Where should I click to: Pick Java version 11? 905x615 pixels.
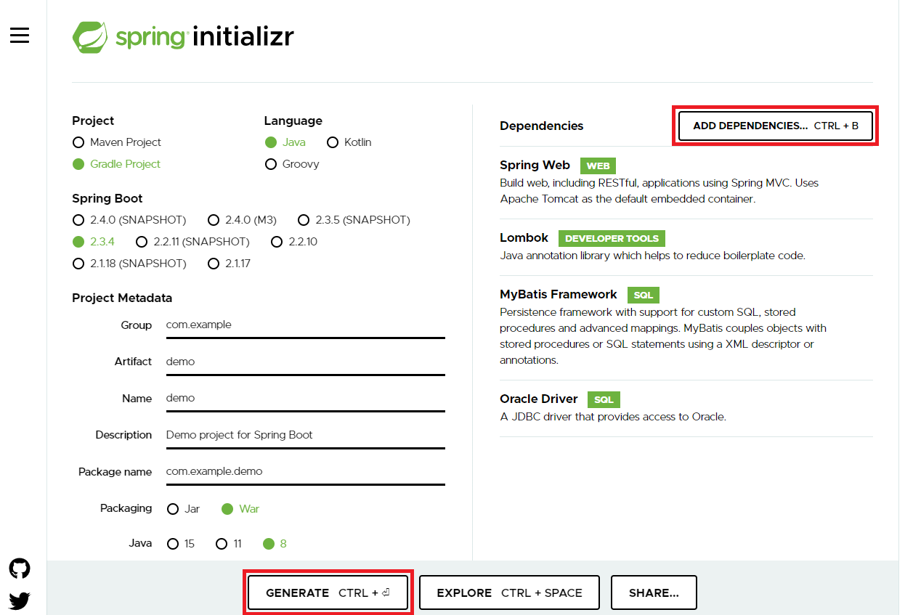click(x=230, y=544)
